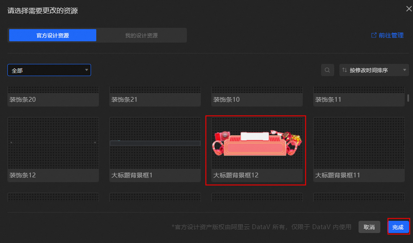Select the 大标题背景框12 thumbnail
413x243 pixels.
tap(257, 143)
